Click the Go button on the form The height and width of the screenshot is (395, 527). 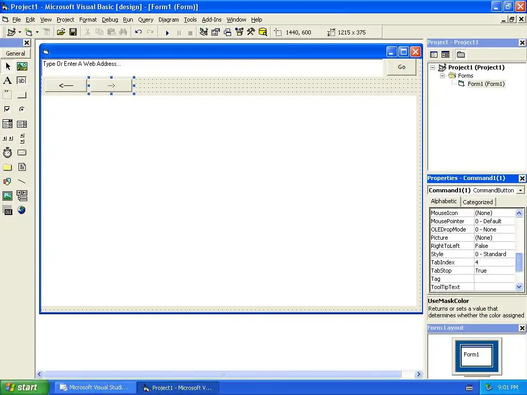(x=401, y=67)
